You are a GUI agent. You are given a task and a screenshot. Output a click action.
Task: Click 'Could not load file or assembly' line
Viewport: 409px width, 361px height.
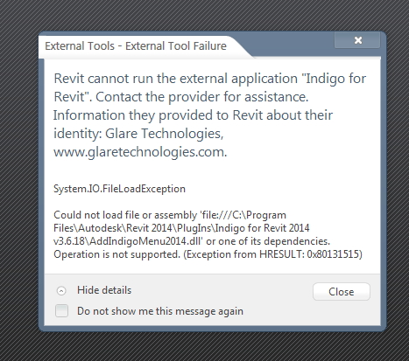[125, 215]
